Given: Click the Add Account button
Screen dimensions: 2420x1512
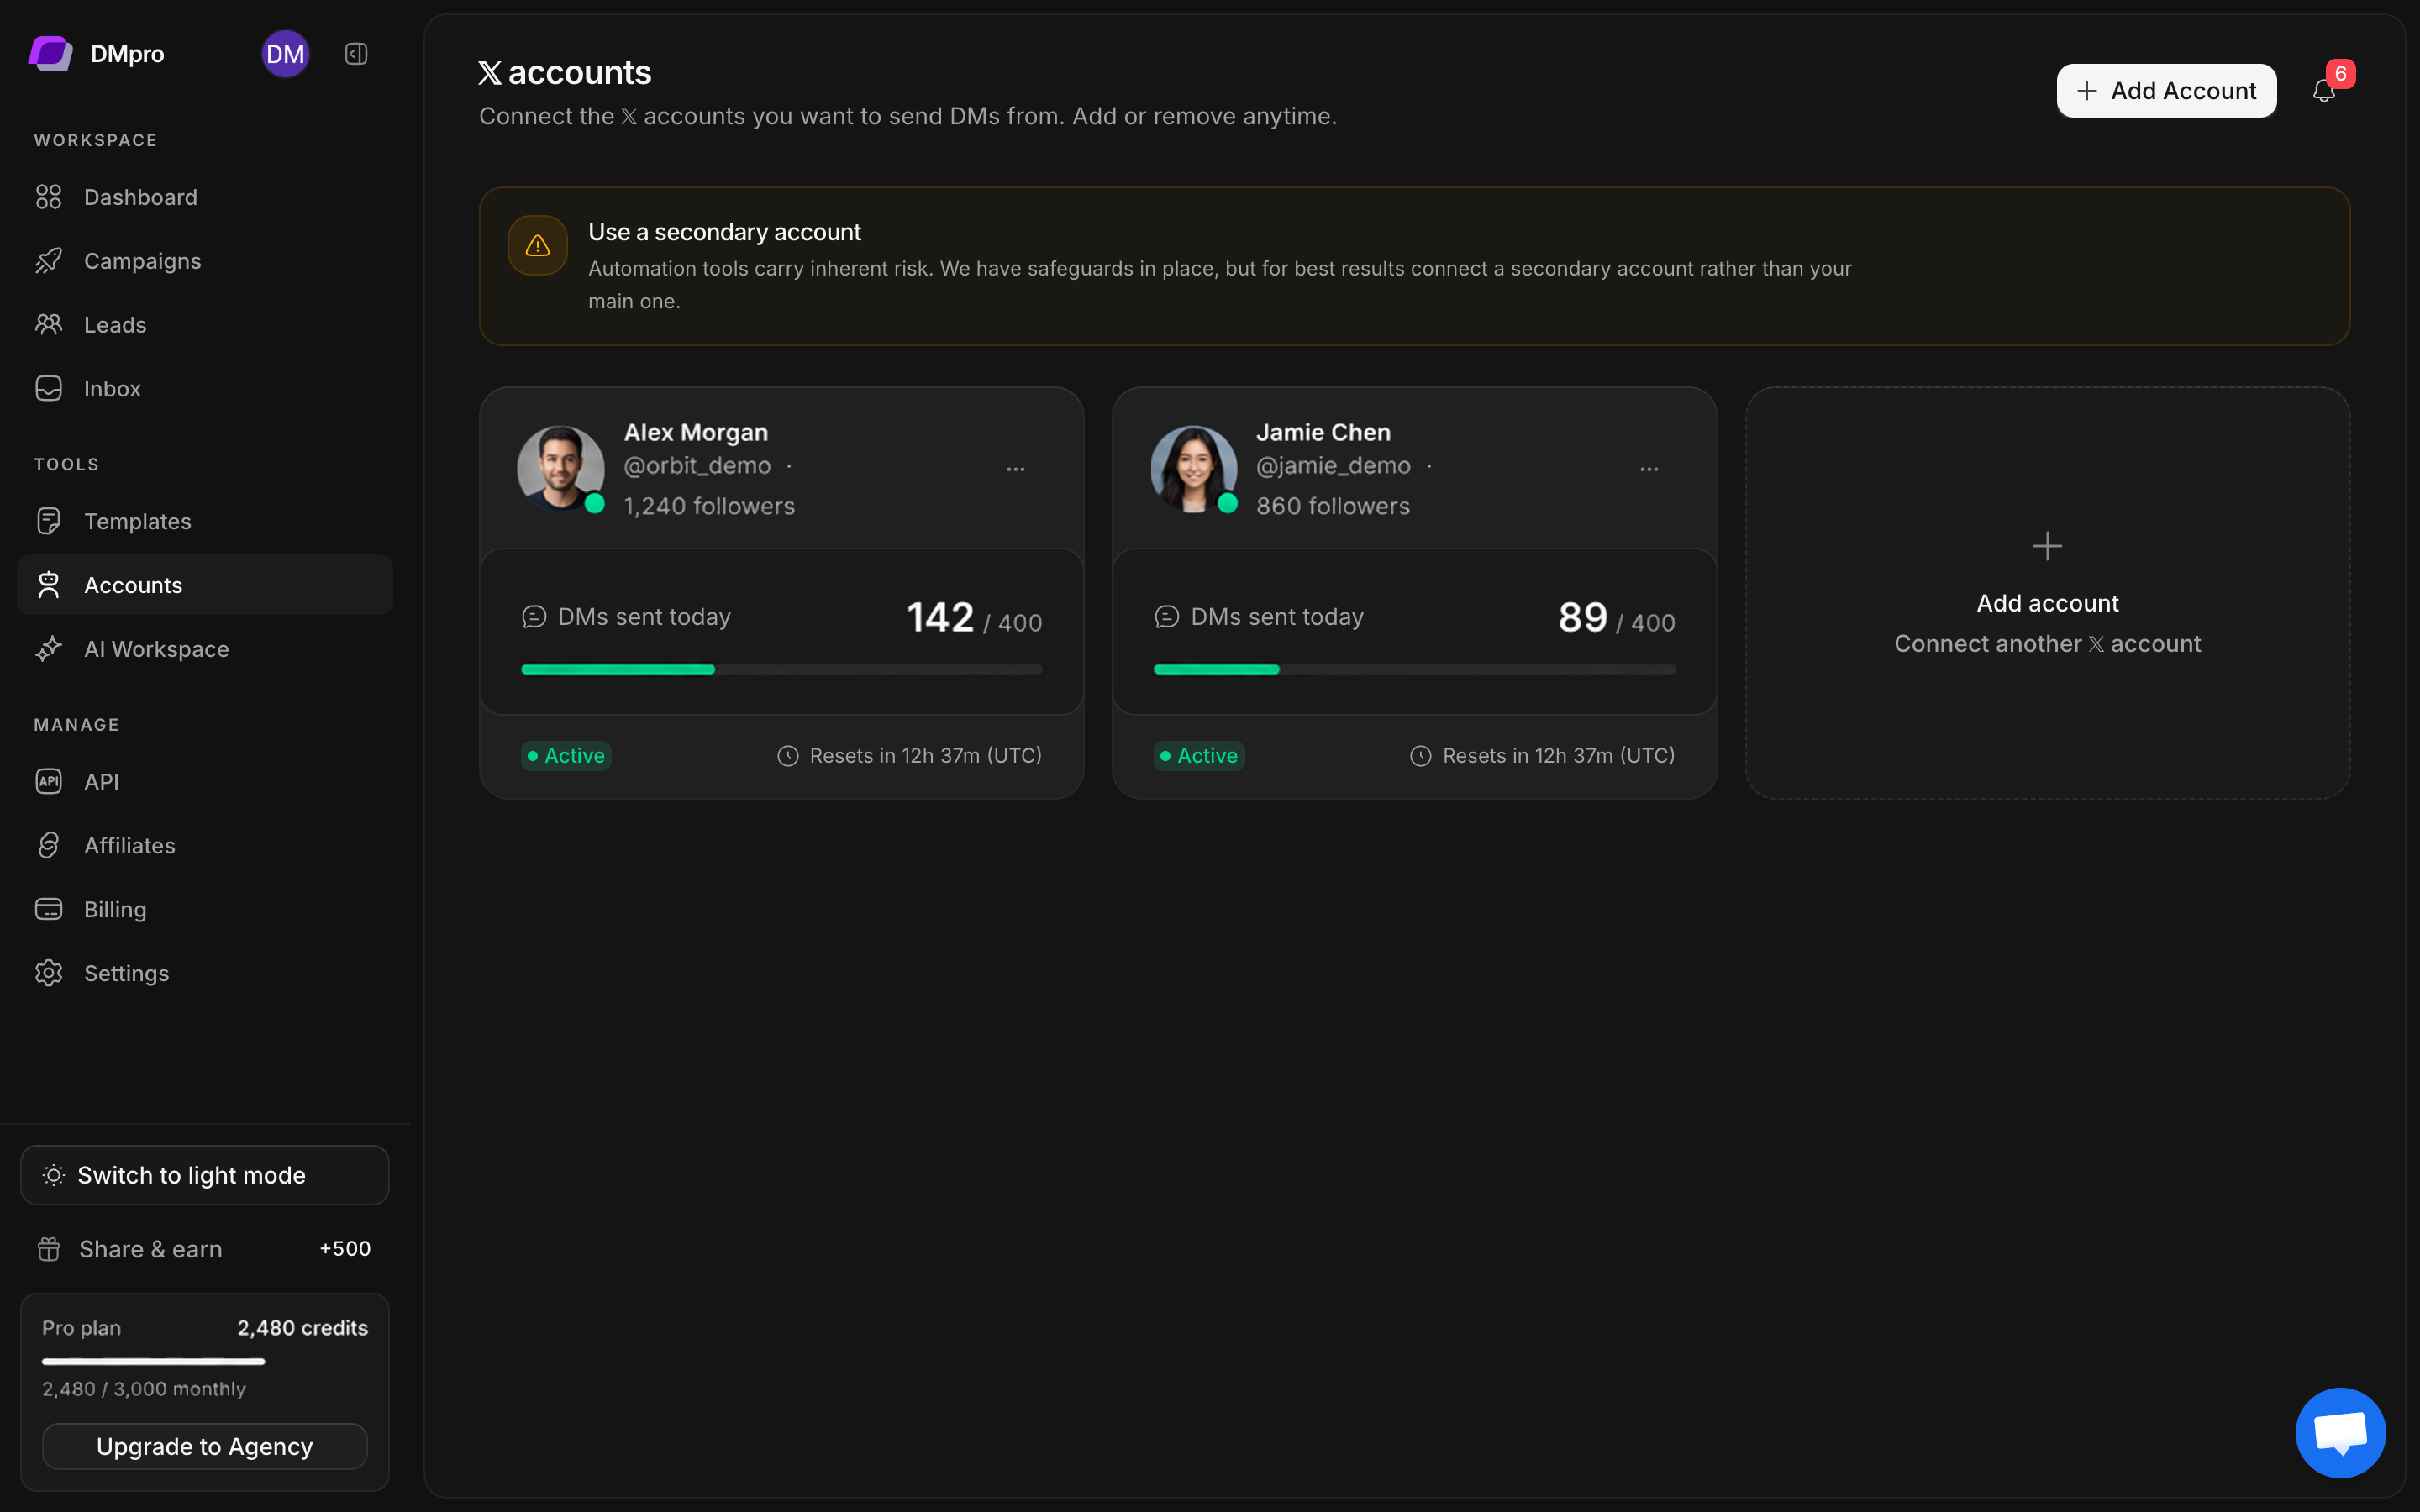Looking at the screenshot, I should [2166, 91].
